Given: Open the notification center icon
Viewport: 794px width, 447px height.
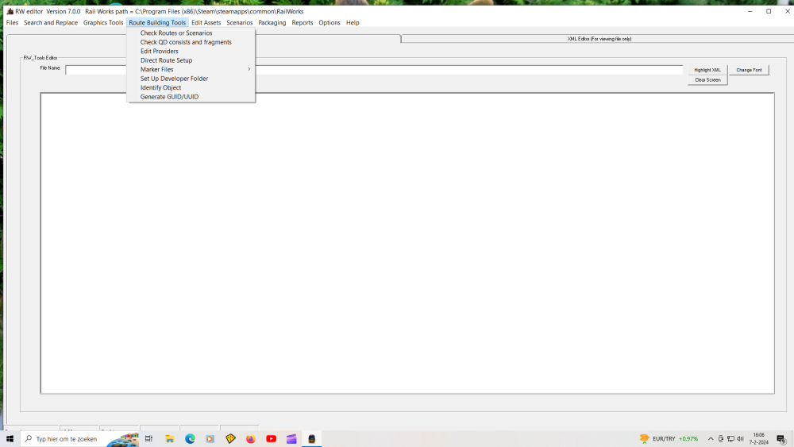Looking at the screenshot, I should pyautogui.click(x=781, y=439).
